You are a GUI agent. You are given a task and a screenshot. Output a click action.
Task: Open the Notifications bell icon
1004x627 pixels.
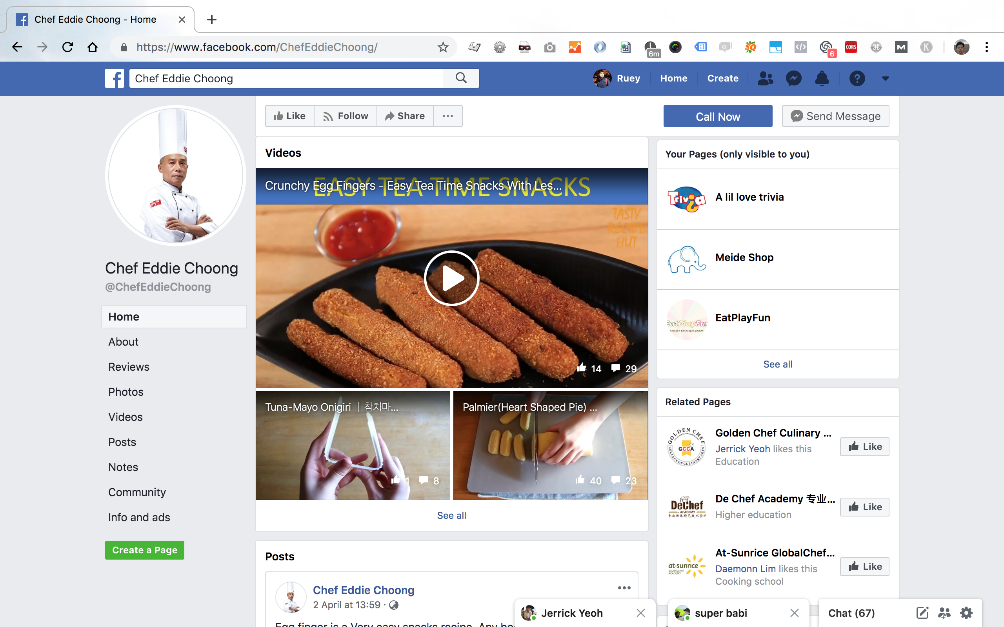[822, 78]
